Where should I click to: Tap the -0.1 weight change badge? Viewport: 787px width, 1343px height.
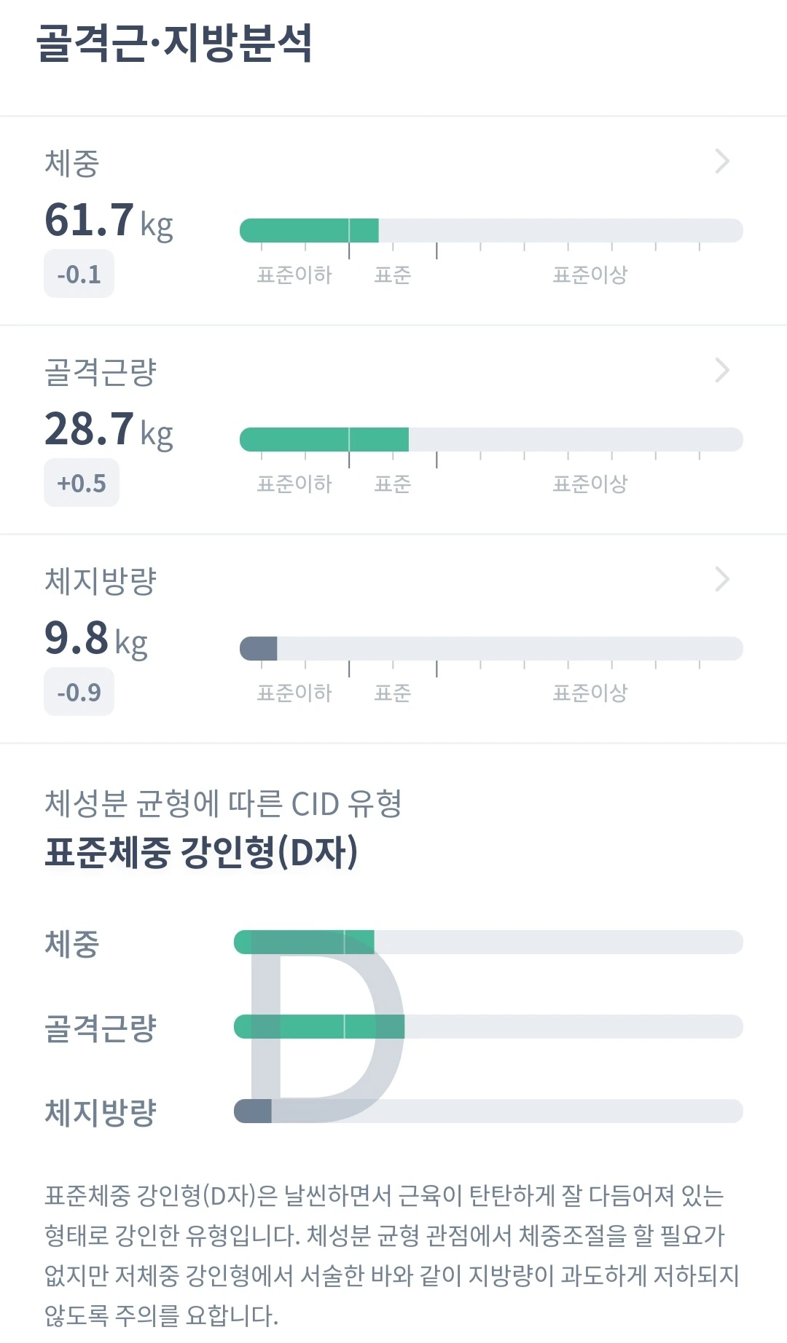(79, 274)
